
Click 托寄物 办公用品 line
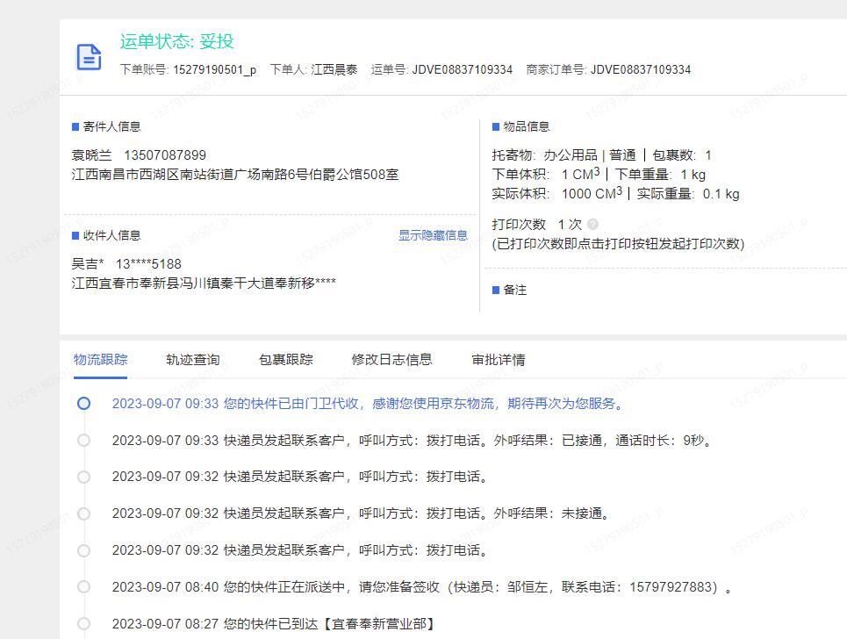tap(602, 155)
